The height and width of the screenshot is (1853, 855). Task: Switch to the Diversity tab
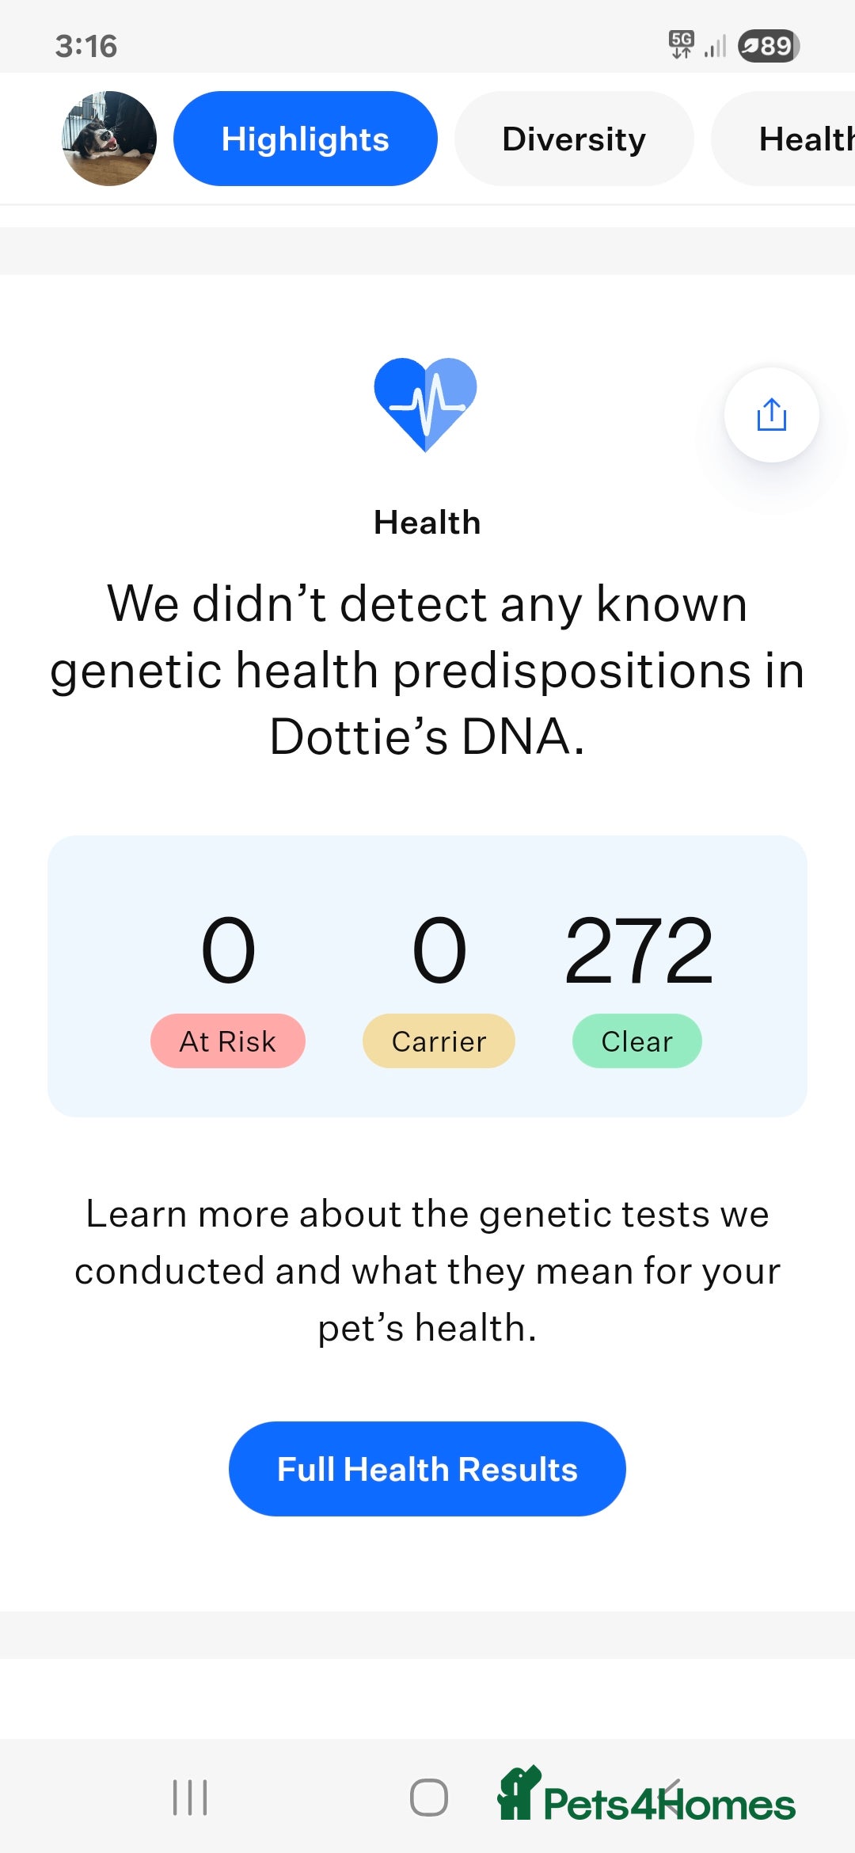[x=574, y=139]
